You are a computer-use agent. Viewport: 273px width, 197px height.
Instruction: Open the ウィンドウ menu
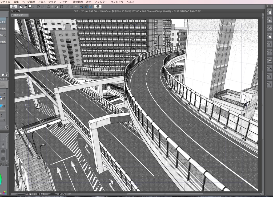(117, 2)
